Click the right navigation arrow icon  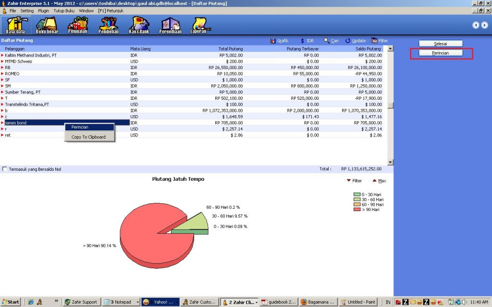click(484, 25)
